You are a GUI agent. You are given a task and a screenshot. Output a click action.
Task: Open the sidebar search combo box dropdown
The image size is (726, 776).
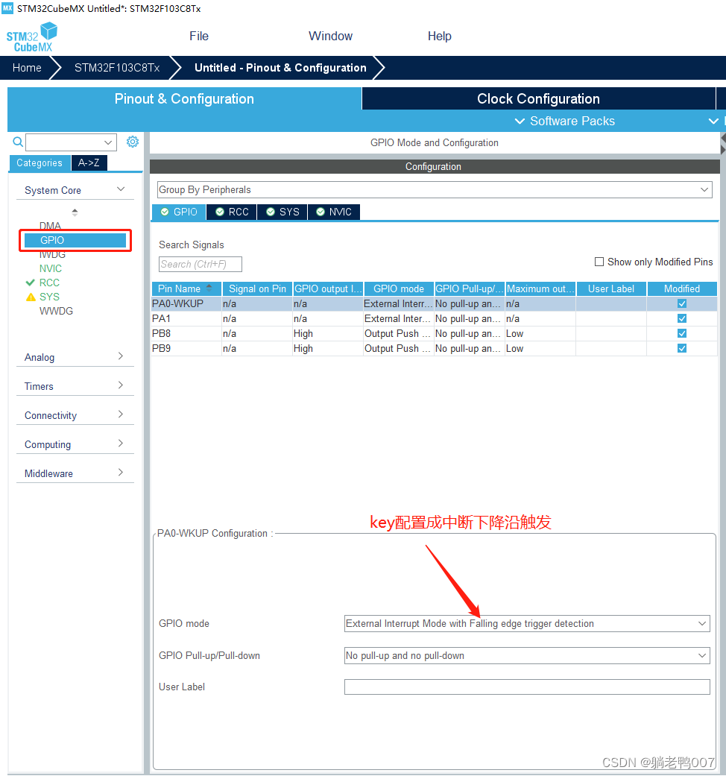pos(108,142)
